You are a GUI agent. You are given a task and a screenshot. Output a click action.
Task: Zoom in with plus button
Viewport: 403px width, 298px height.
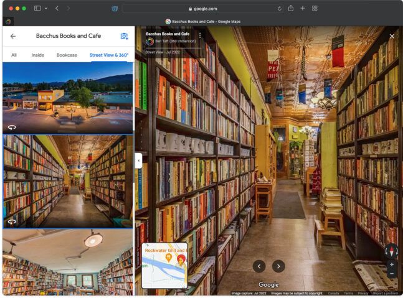(x=392, y=264)
